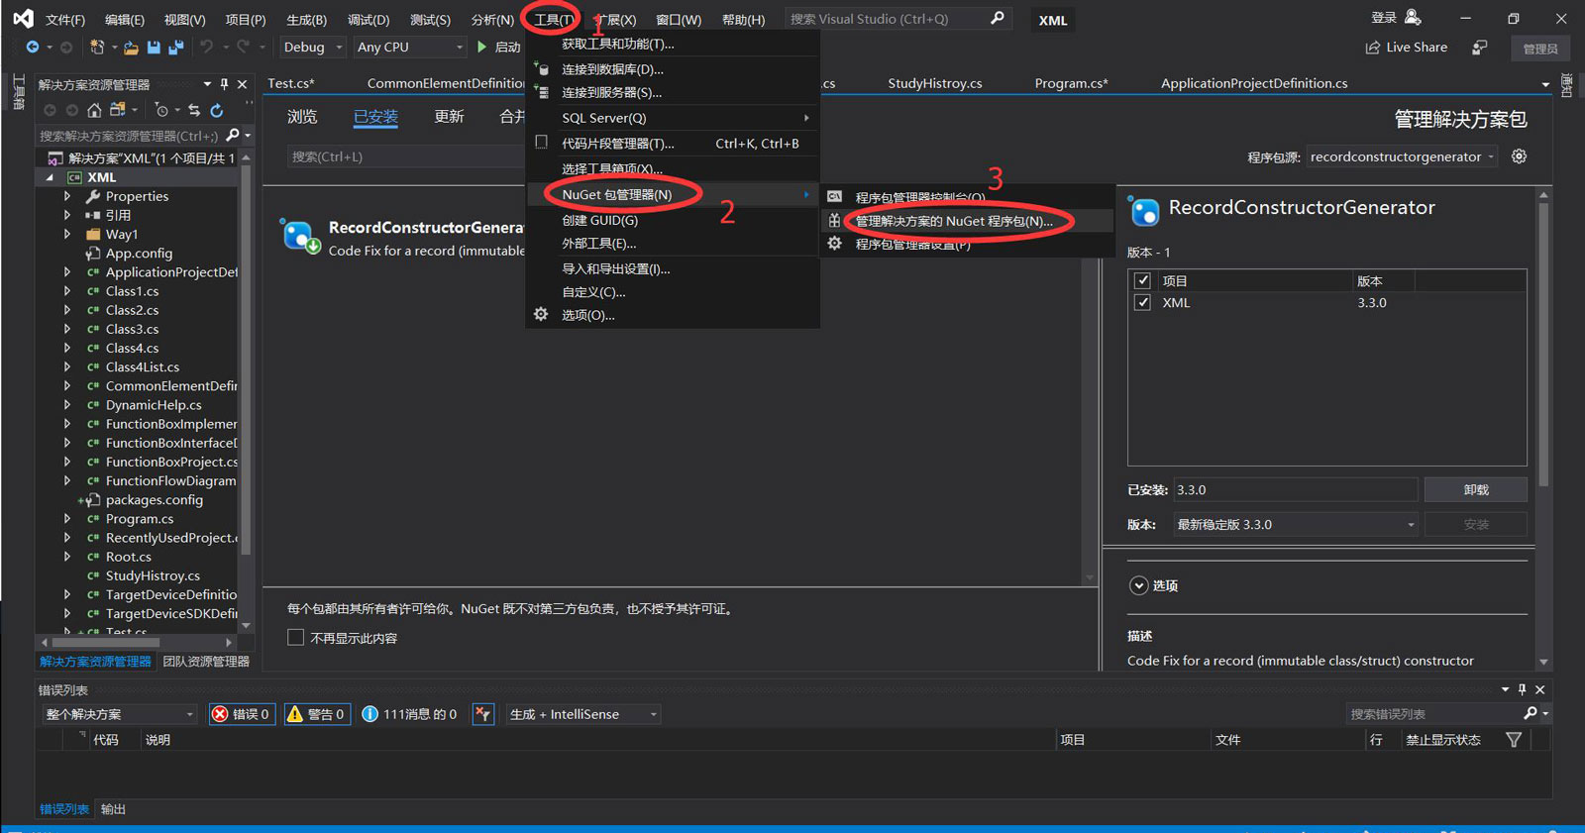Viewport: 1585px width, 833px height.
Task: Pin the Solution Explorer panel
Action: click(x=225, y=84)
